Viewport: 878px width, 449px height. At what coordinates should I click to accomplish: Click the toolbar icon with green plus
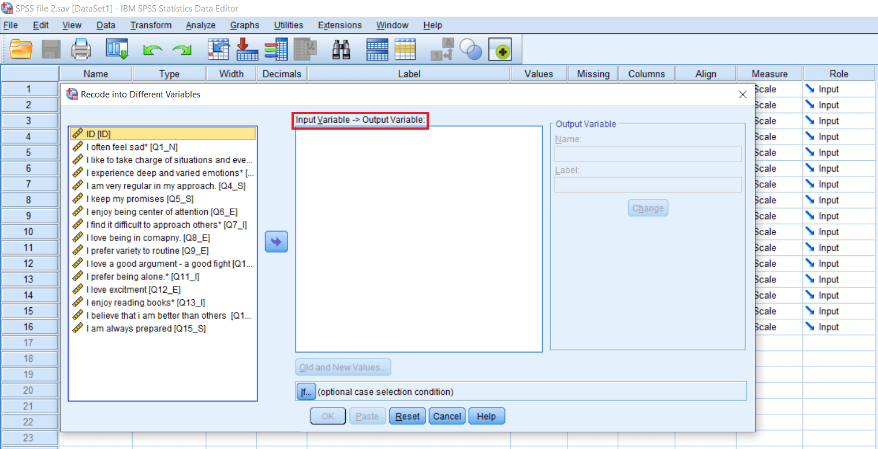[x=500, y=51]
